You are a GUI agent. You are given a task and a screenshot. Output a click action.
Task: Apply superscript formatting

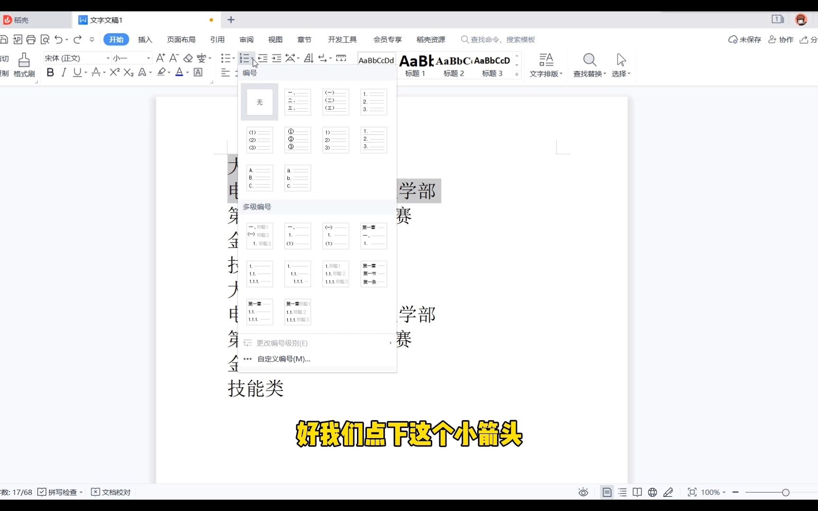click(114, 72)
